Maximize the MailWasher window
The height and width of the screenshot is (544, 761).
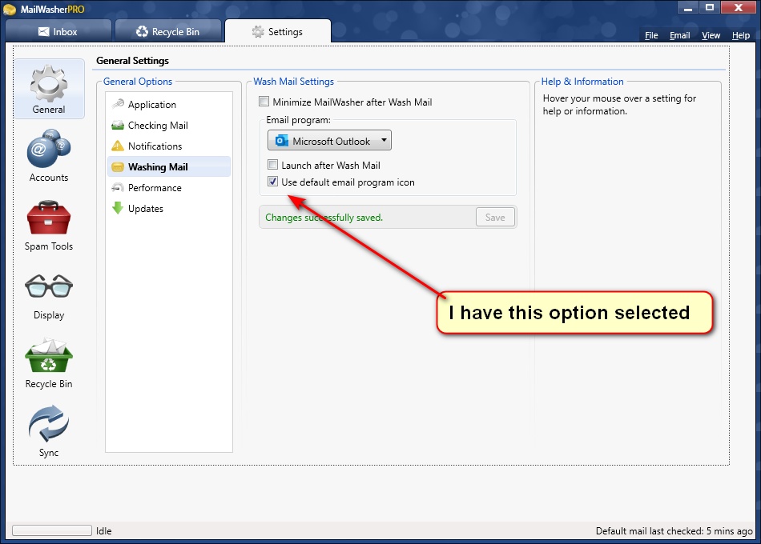pyautogui.click(x=710, y=8)
